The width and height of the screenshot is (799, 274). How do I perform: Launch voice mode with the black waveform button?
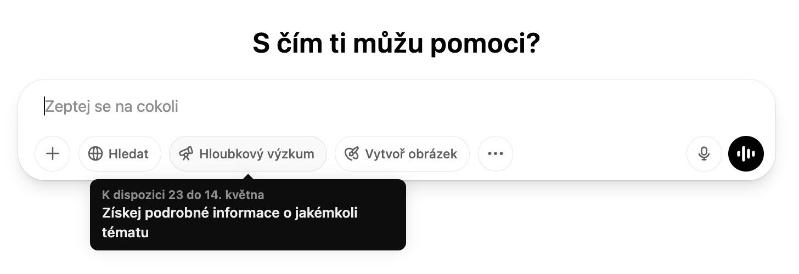[x=746, y=154]
